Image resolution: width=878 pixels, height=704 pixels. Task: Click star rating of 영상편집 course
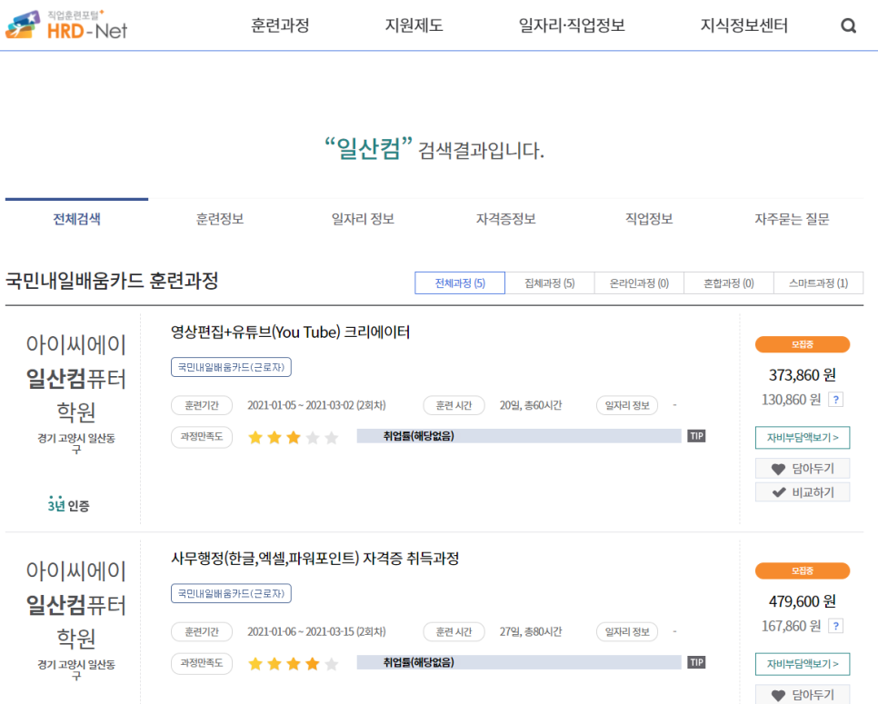pyautogui.click(x=294, y=438)
